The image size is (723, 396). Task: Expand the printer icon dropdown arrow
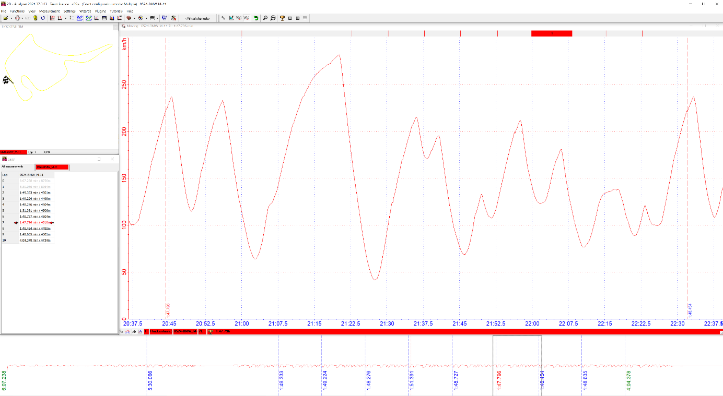158,18
